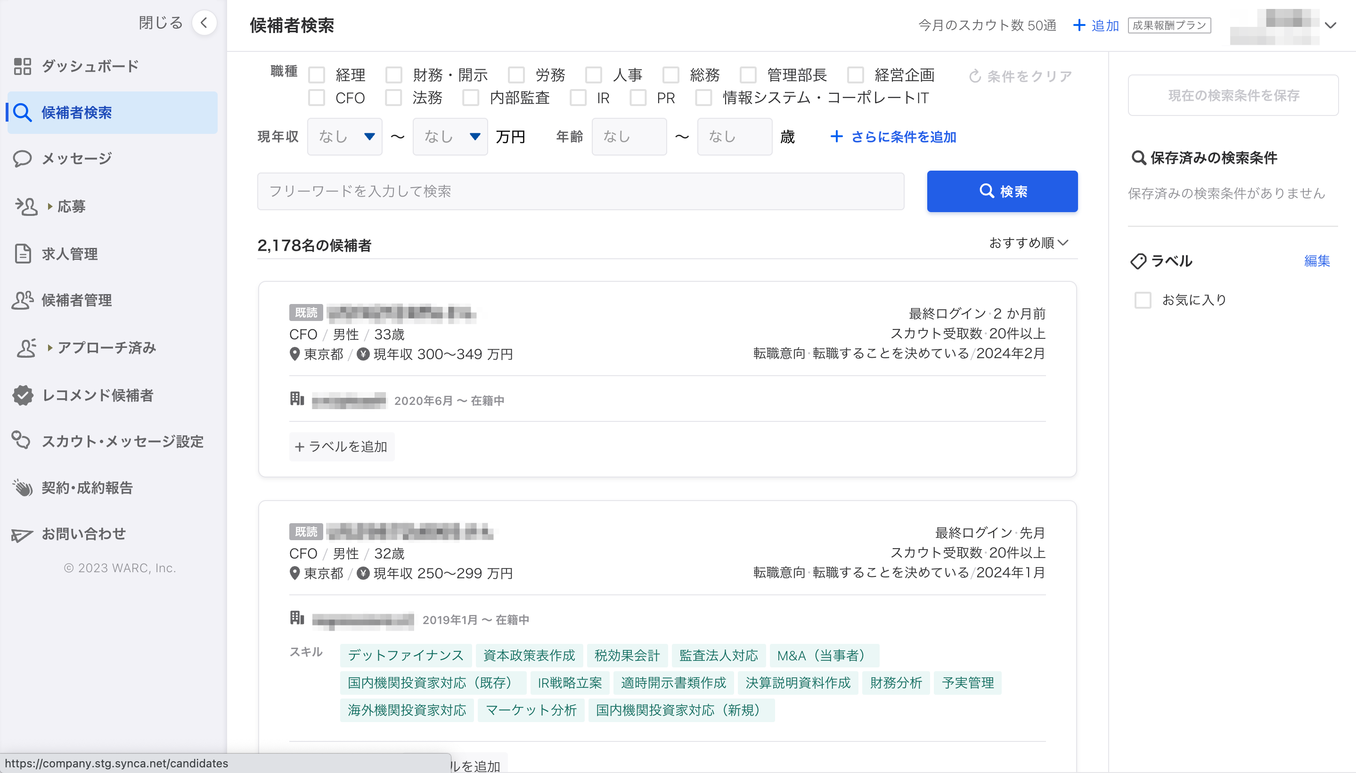1356x773 pixels.
Task: Click the 条件をクリア refresh icon
Action: coord(975,76)
